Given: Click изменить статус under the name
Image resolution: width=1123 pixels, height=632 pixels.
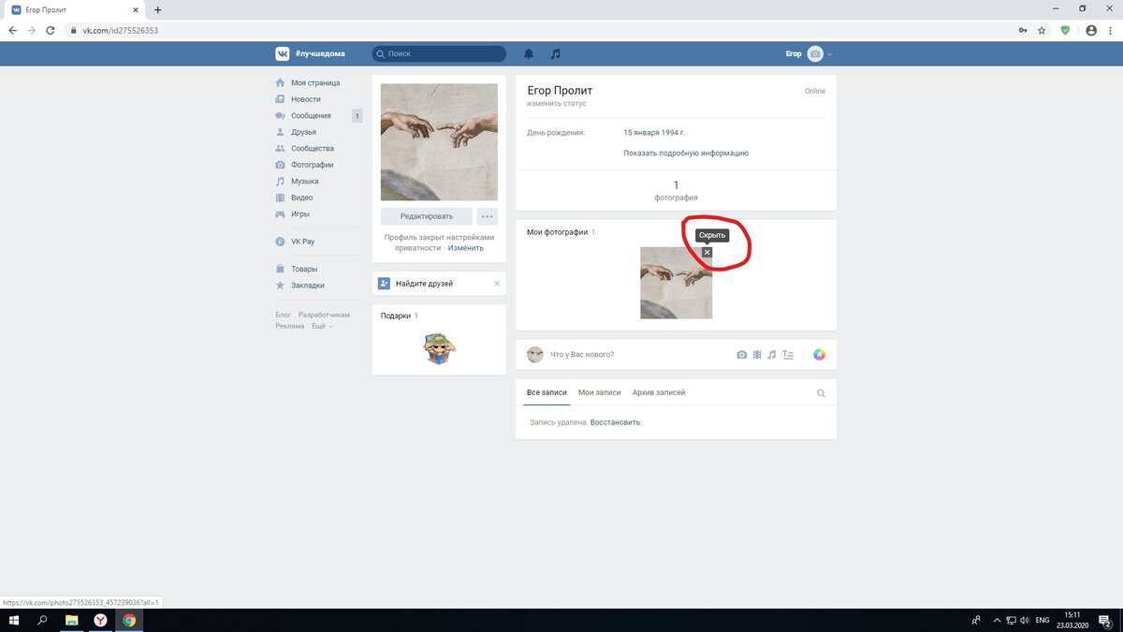Looking at the screenshot, I should [558, 103].
